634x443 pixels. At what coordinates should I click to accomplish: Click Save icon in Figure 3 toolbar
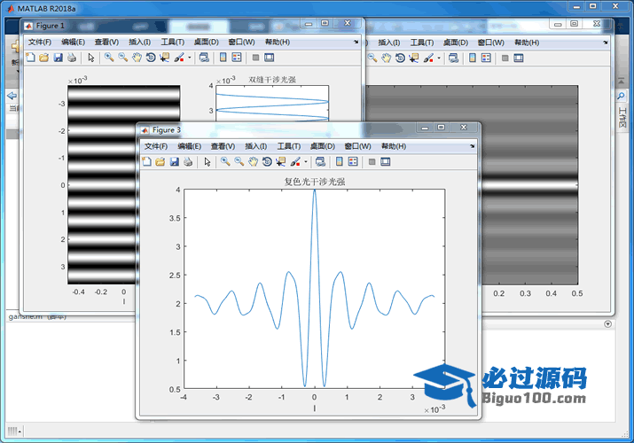coord(174,162)
